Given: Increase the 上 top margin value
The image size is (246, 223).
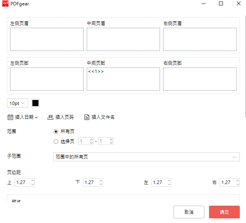Looking at the screenshot, I should click(x=32, y=181).
